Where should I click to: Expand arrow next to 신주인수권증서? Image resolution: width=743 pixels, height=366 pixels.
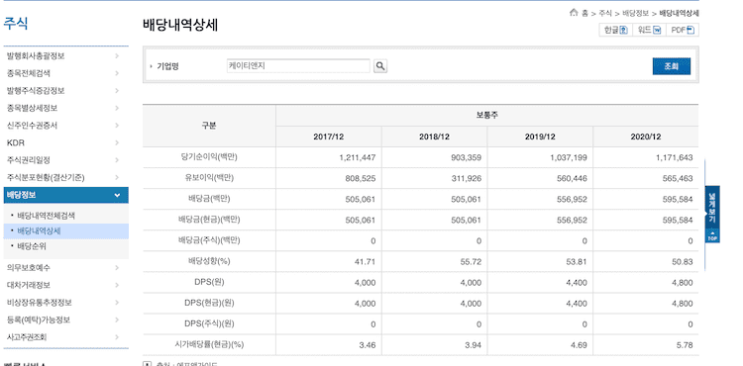[117, 126]
